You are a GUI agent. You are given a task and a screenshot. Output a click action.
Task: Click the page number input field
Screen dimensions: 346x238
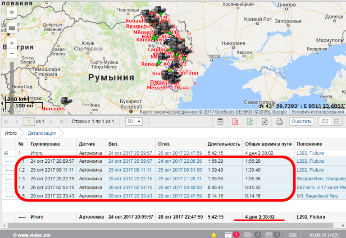point(28,122)
